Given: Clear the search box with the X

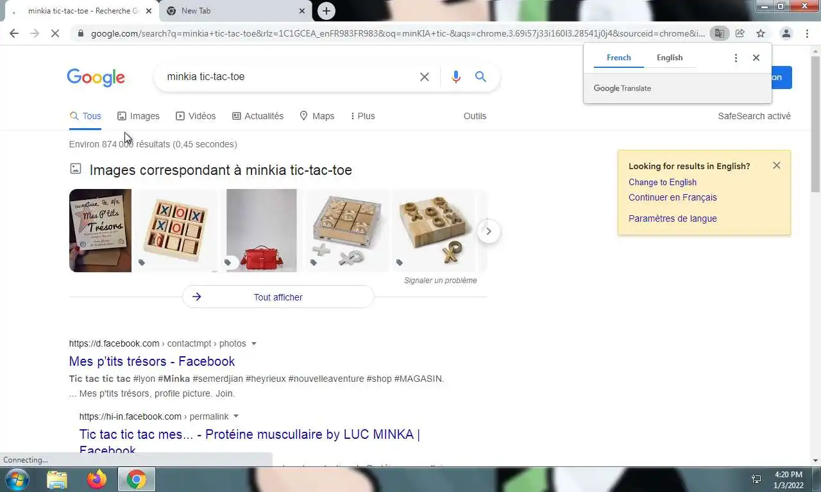Looking at the screenshot, I should (x=425, y=77).
